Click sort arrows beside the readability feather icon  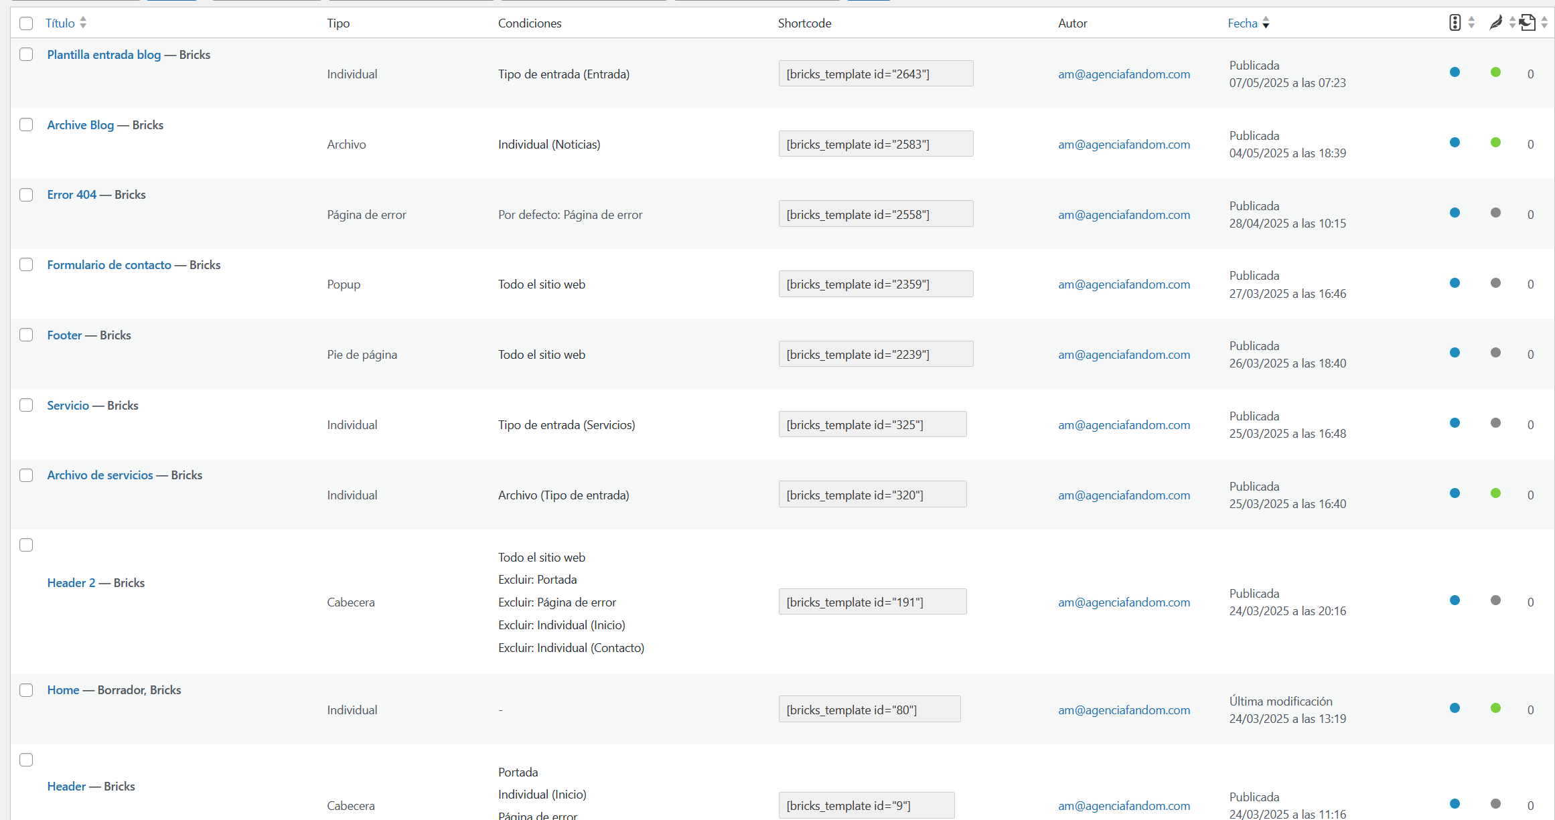coord(1511,23)
